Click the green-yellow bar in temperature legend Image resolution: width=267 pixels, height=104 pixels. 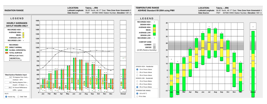154,30
